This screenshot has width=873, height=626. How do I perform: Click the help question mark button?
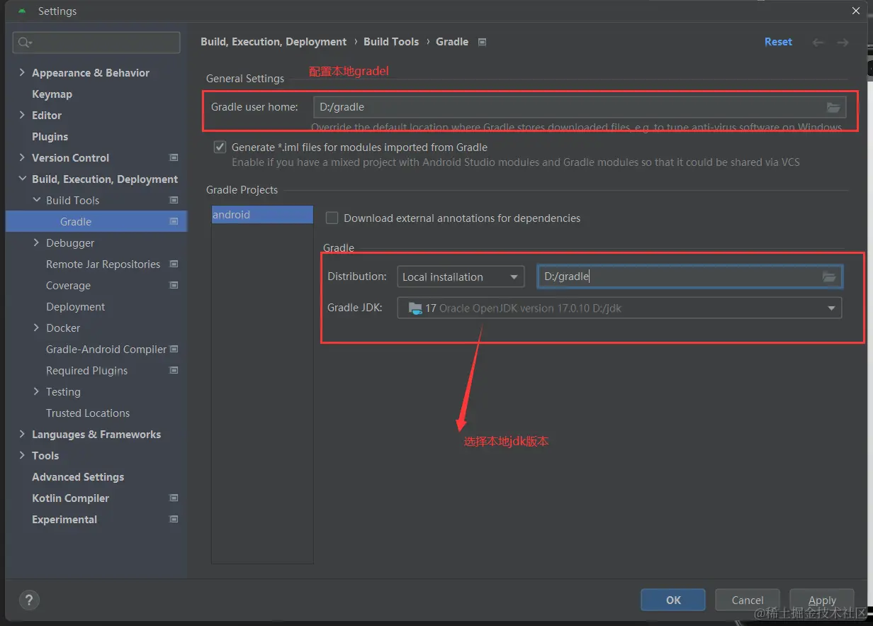pos(29,600)
